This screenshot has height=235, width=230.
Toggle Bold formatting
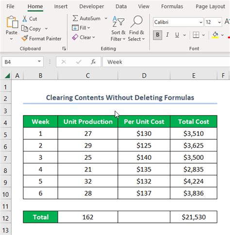coord(158,35)
